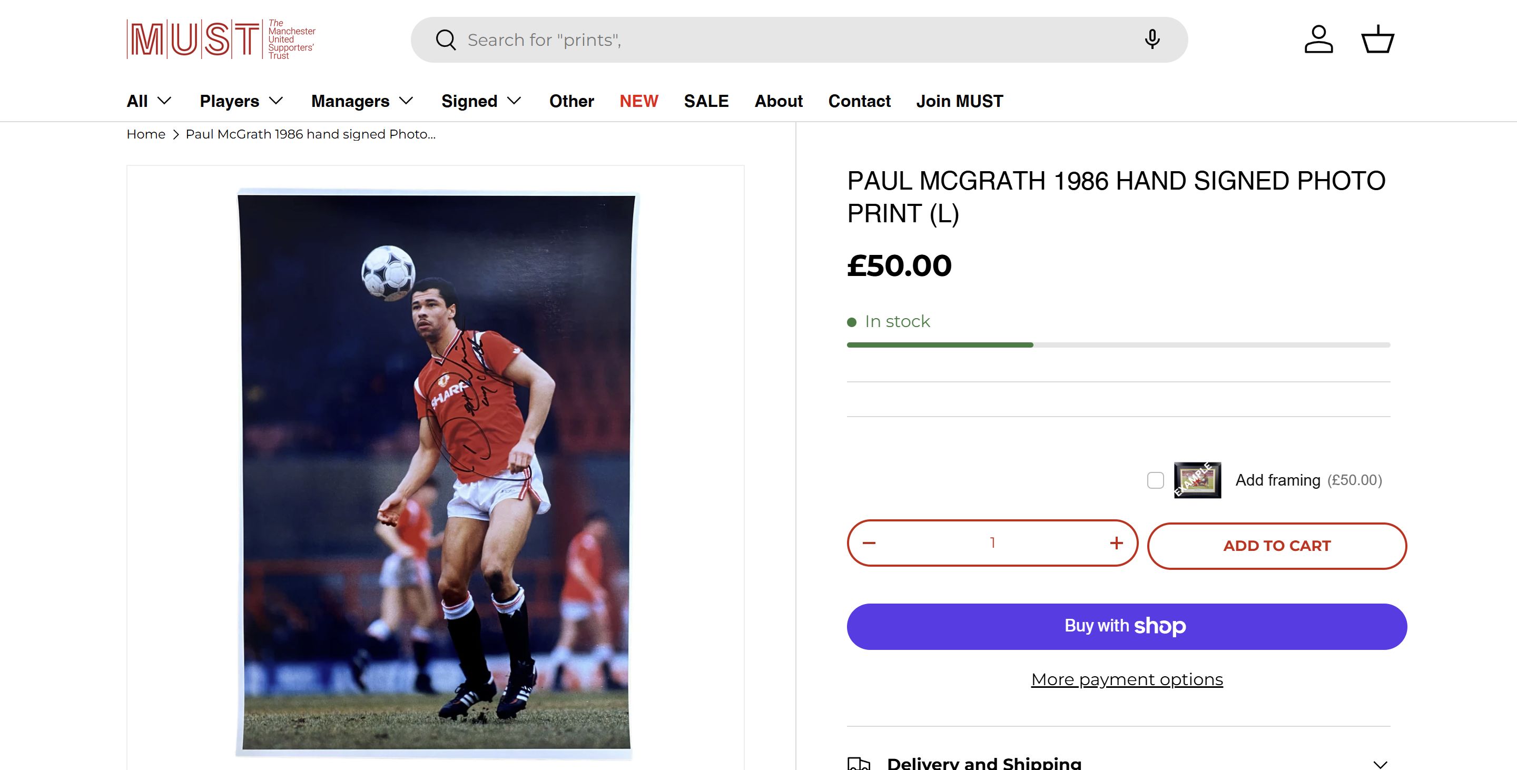Click the MUST logo
Screen dimensions: 1517x770
tap(221, 40)
